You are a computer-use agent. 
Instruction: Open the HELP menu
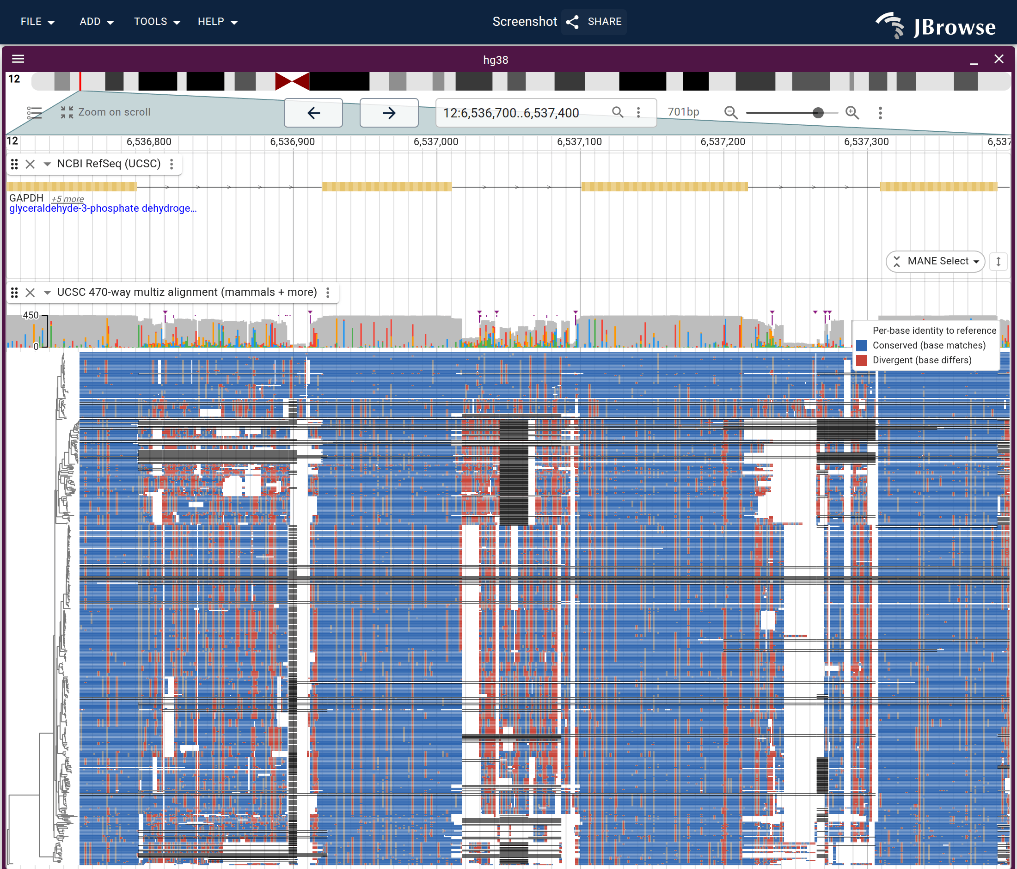coord(217,22)
